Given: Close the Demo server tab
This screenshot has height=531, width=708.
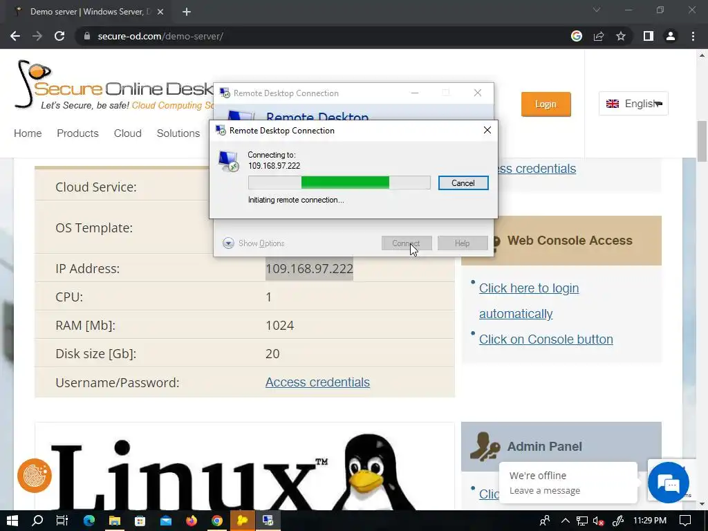Looking at the screenshot, I should coord(160,12).
